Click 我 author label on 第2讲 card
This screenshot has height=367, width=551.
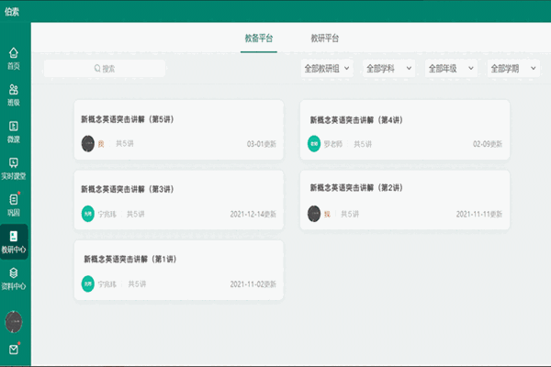[x=327, y=214]
